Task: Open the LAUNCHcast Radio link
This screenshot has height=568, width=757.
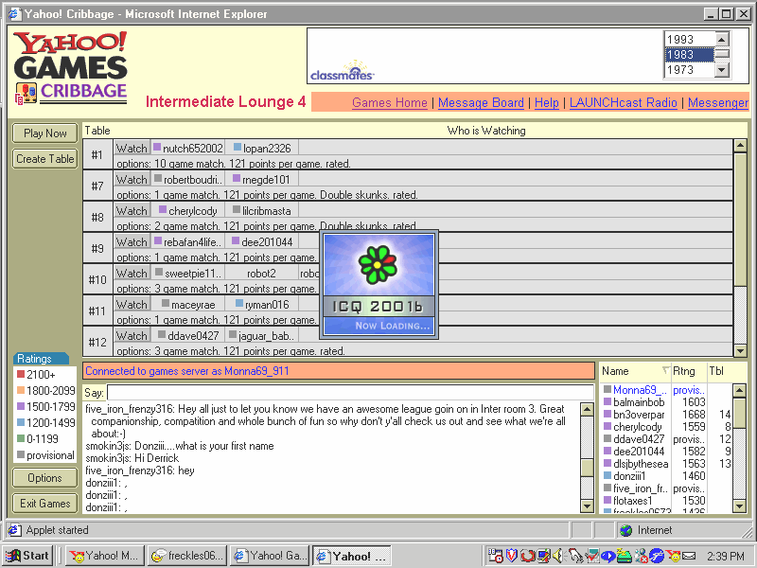Action: [624, 102]
